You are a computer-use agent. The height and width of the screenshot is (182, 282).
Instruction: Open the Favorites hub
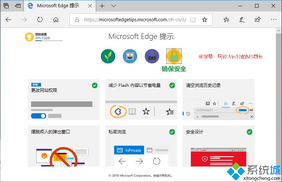226,19
